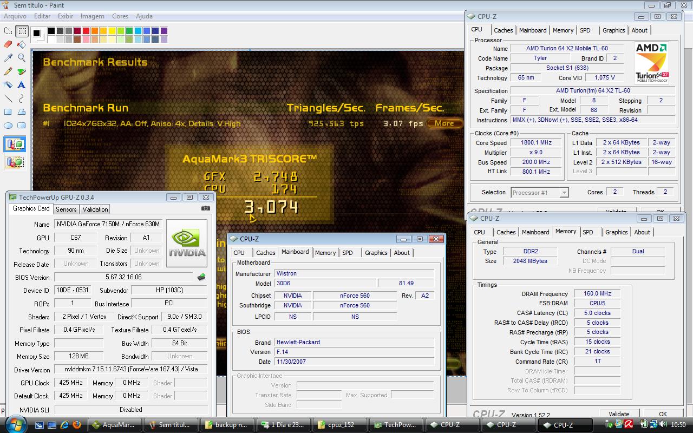693x433 pixels.
Task: Open Paint's Arquivo menu
Action: click(x=15, y=16)
